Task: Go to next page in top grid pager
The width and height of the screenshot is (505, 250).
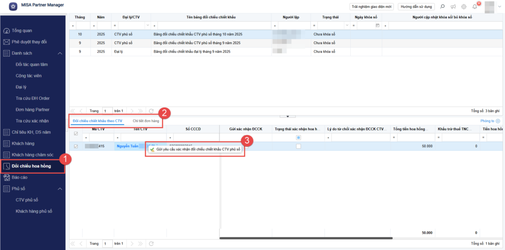Action: click(132, 111)
